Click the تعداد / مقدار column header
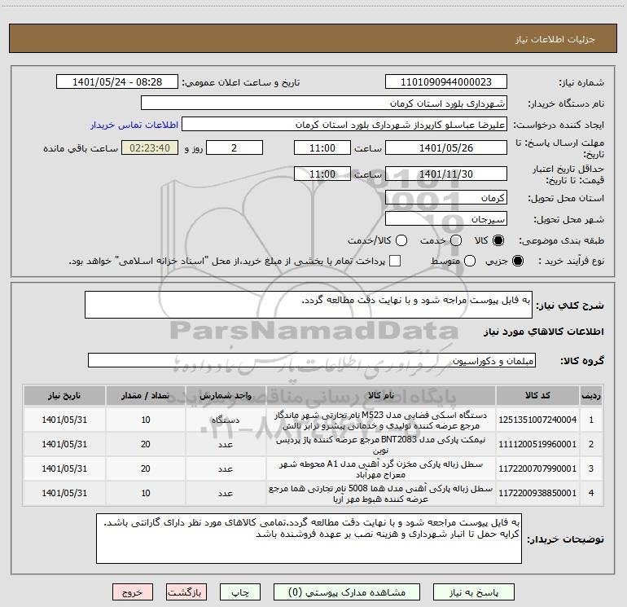 point(145,395)
